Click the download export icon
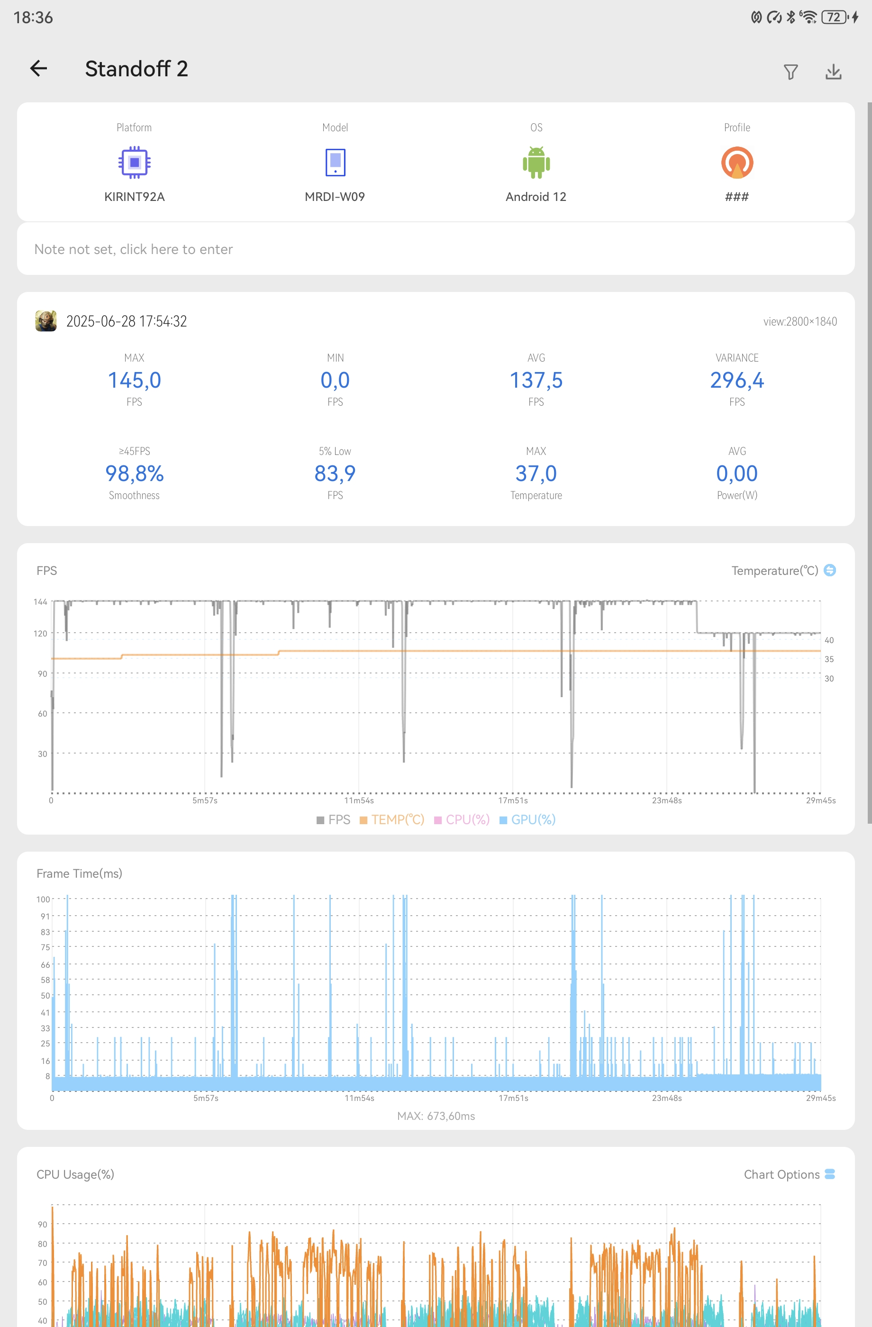Image resolution: width=872 pixels, height=1327 pixels. click(833, 72)
